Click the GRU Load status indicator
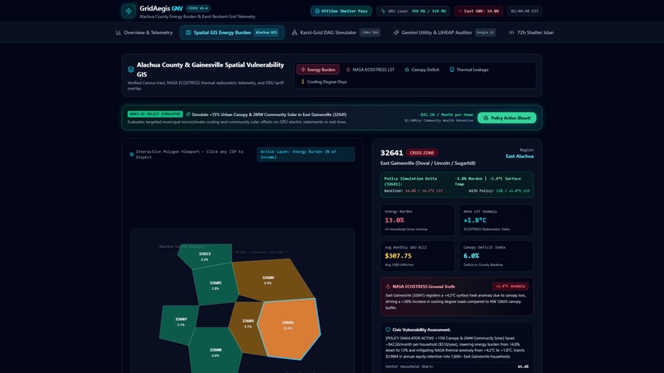Viewport: 664px width, 373px height. tap(414, 11)
